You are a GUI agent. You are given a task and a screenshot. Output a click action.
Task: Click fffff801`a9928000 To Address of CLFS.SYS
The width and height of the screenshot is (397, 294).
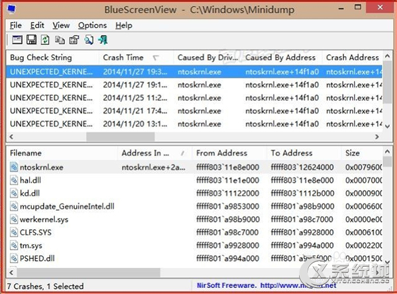click(302, 233)
